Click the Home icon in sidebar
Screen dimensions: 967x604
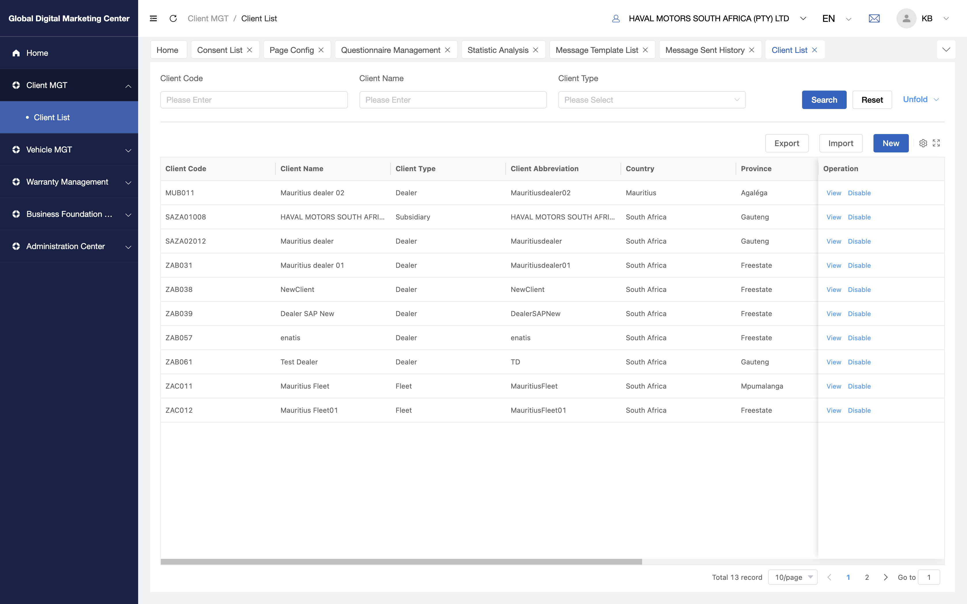[16, 53]
